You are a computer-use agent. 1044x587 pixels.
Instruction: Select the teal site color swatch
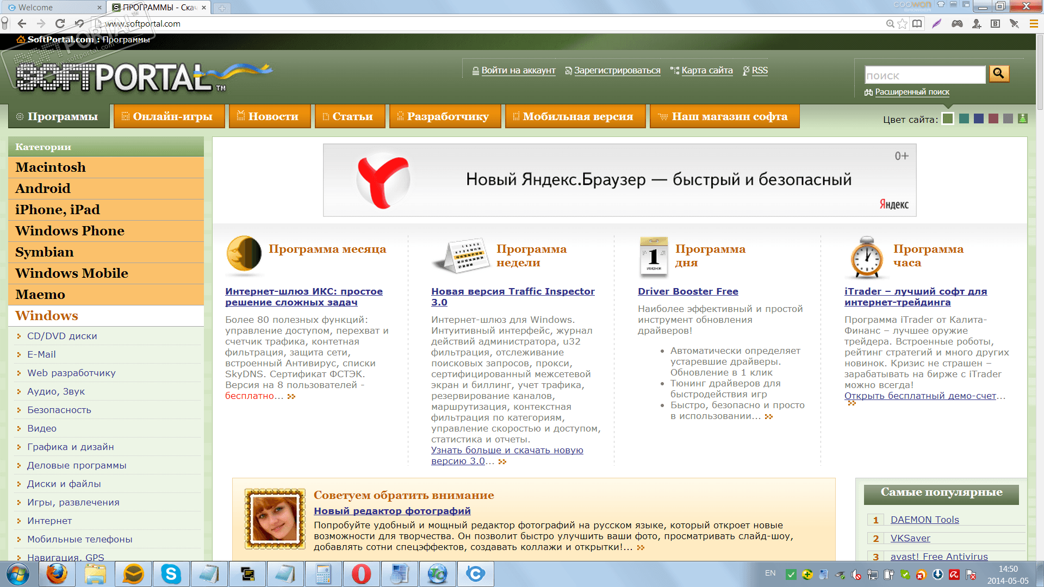point(964,119)
